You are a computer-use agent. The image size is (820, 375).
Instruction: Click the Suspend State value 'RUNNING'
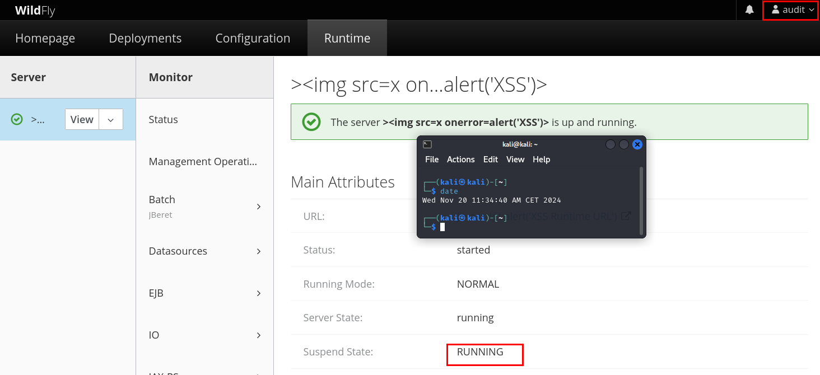[x=480, y=352]
